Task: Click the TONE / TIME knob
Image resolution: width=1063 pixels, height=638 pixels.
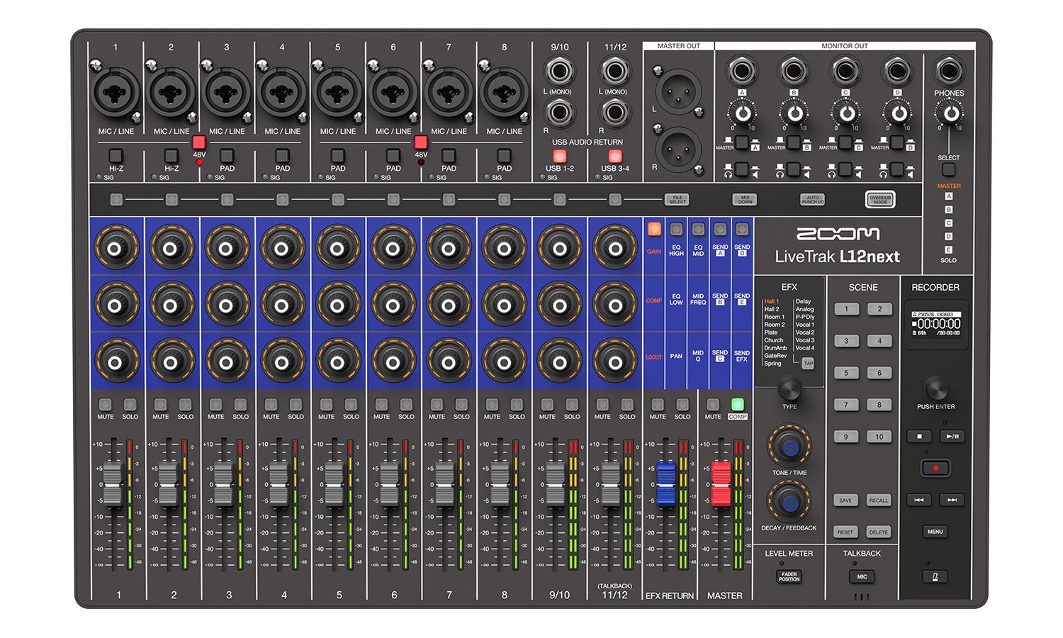Action: click(789, 445)
